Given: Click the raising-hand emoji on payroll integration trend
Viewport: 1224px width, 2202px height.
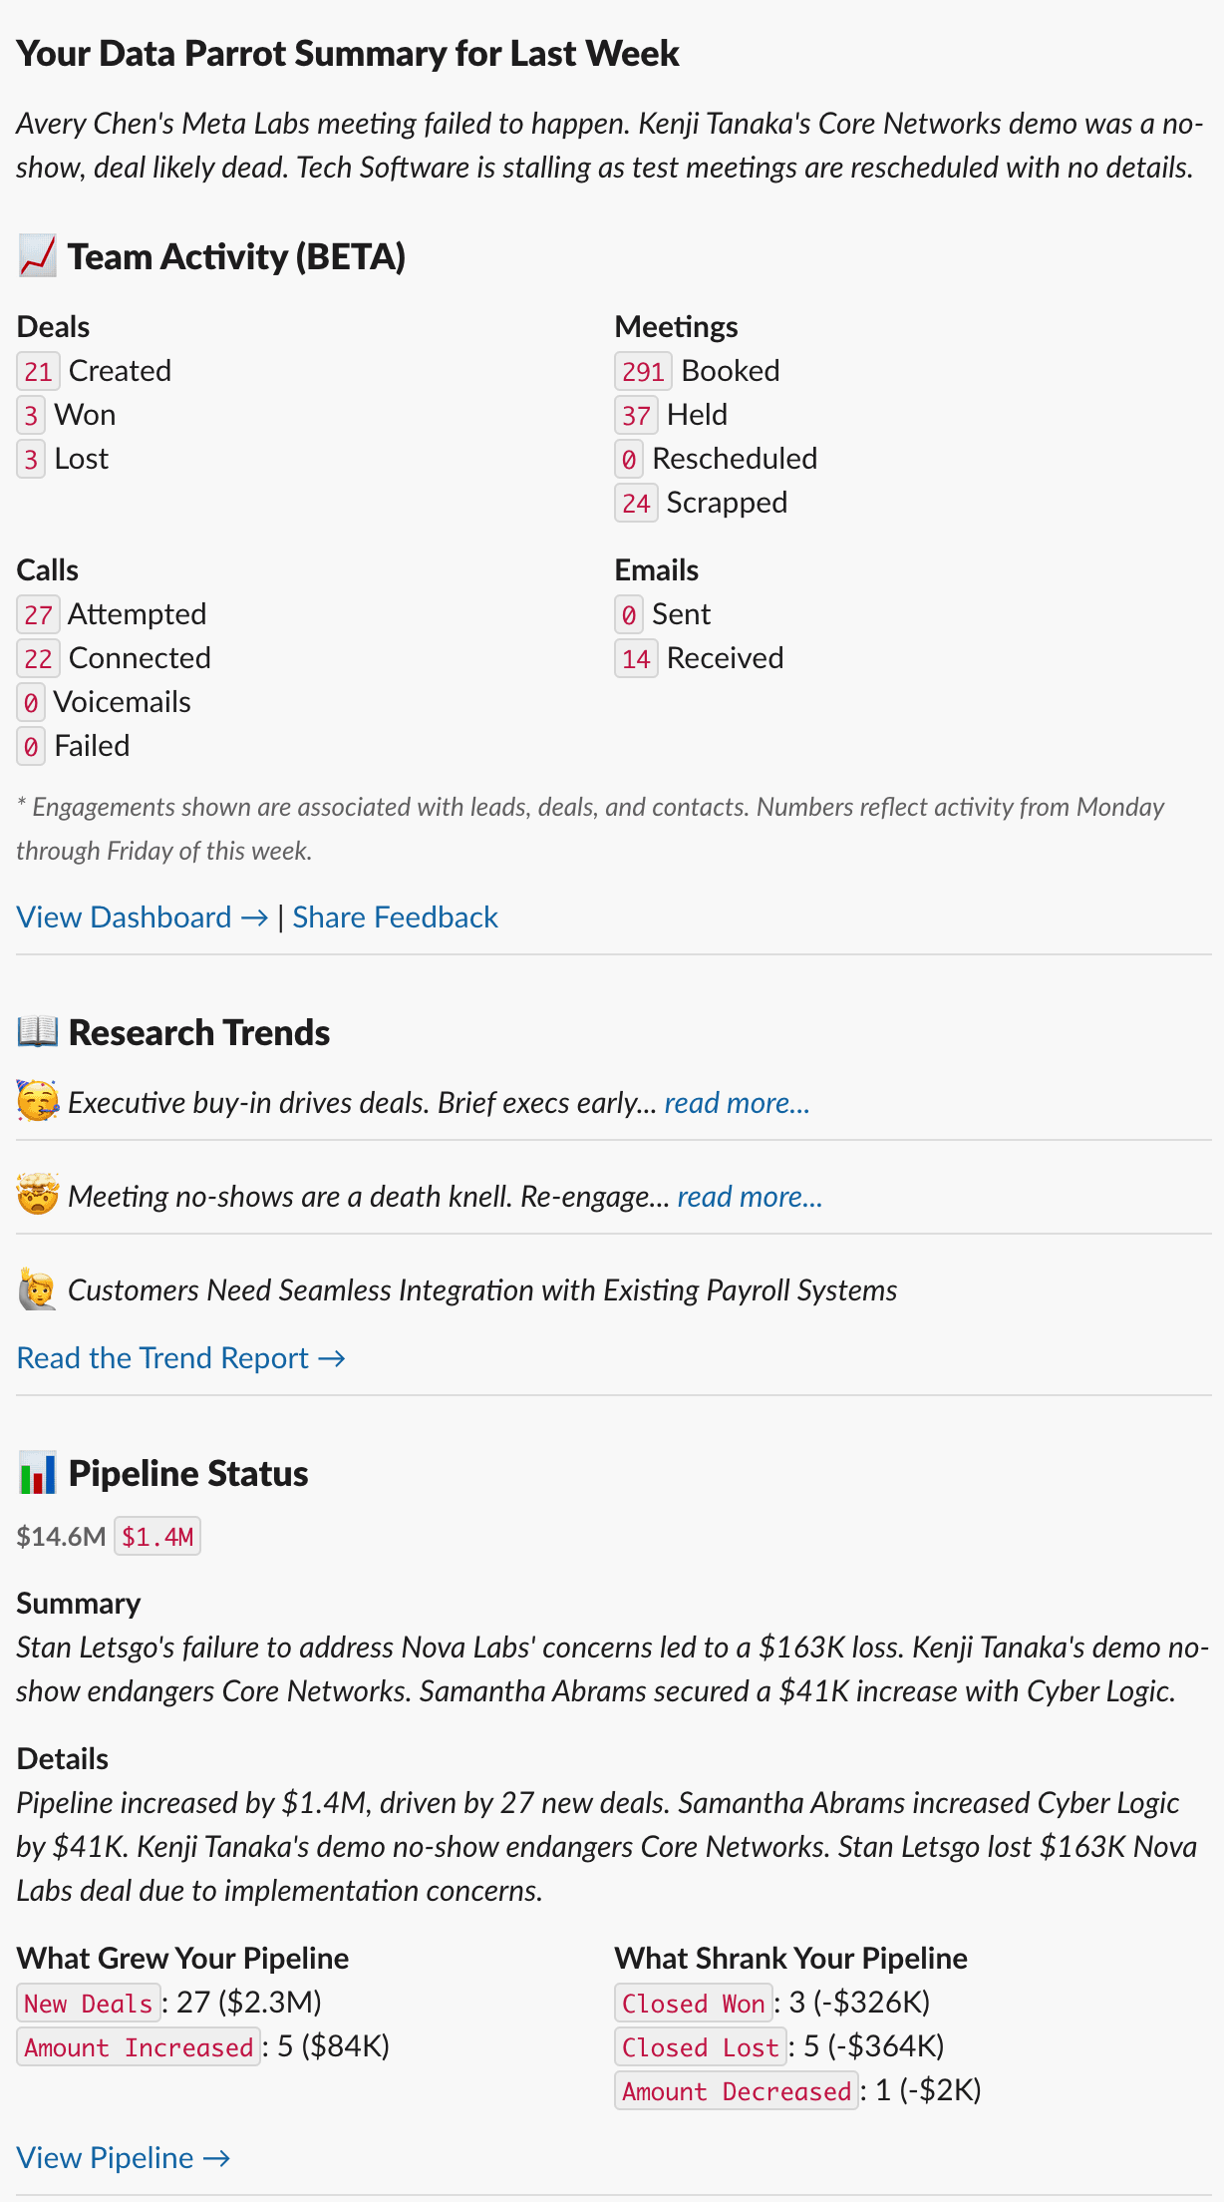Looking at the screenshot, I should pyautogui.click(x=36, y=1288).
